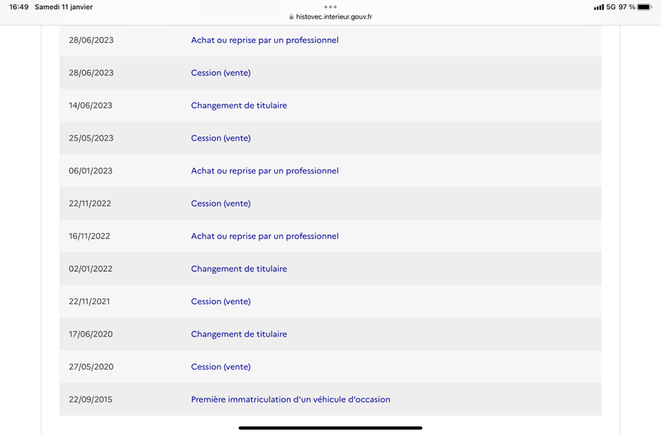This screenshot has width=661, height=434.
Task: Tap the padlock icon beside the URL
Action: click(x=292, y=17)
